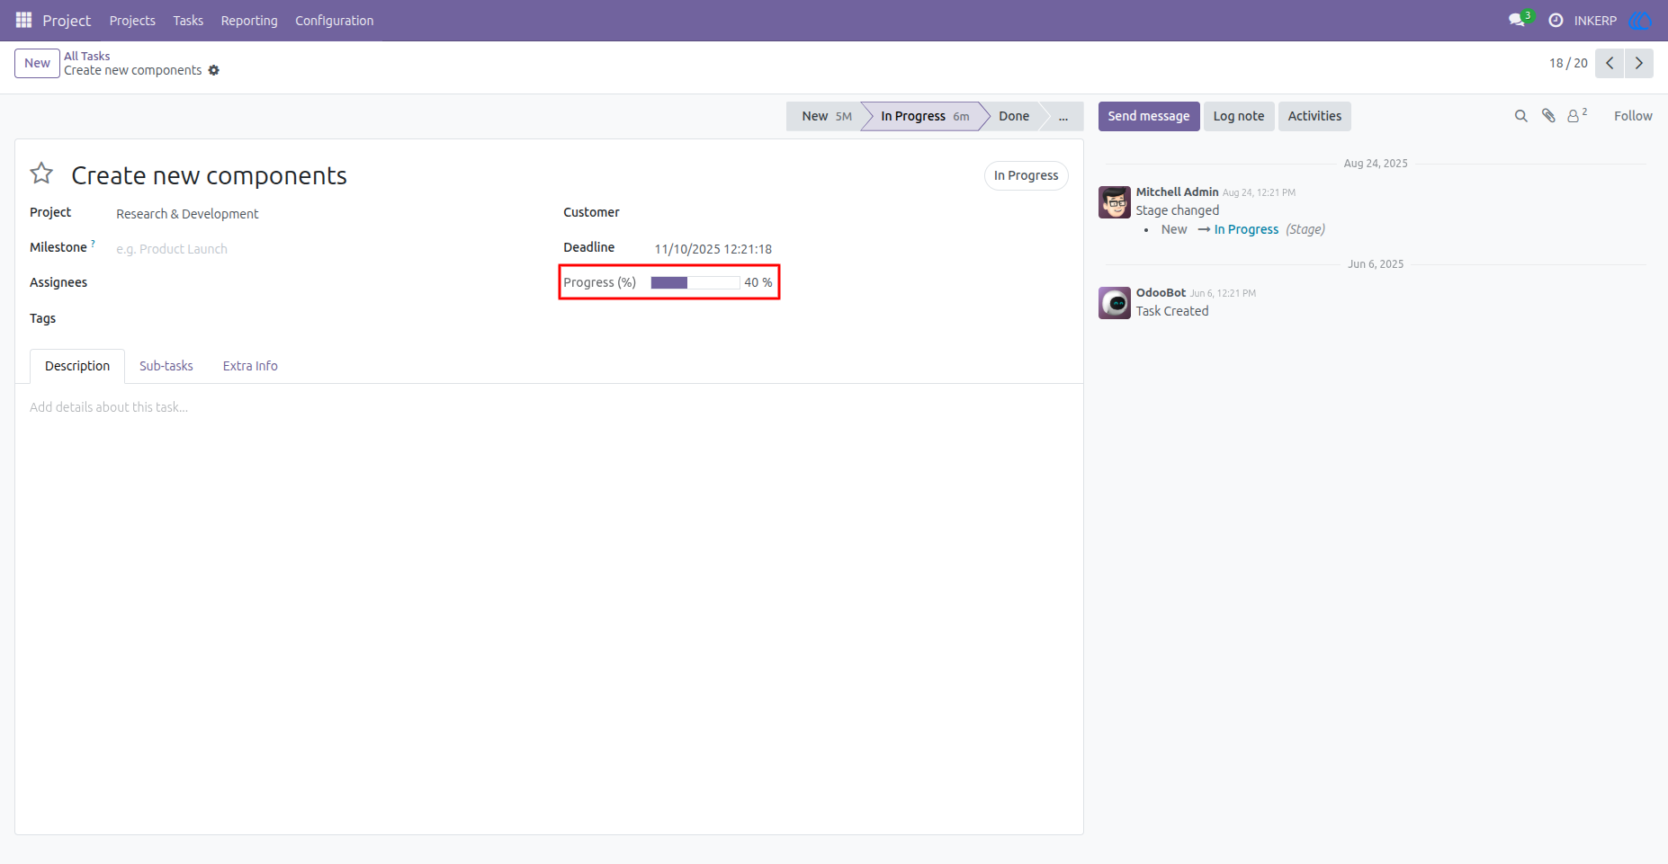The image size is (1668, 864).
Task: Open the Projects menu
Action: coord(132,20)
